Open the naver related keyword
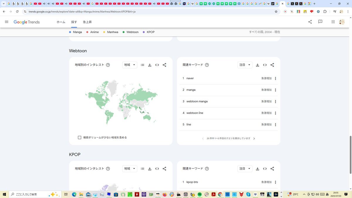 190,78
